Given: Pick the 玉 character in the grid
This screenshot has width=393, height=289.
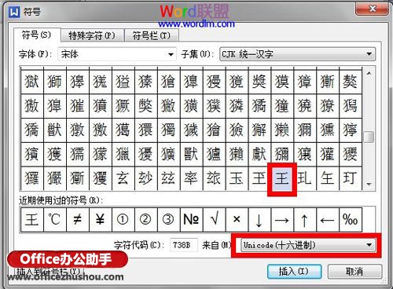Looking at the screenshot, I should point(237,179).
